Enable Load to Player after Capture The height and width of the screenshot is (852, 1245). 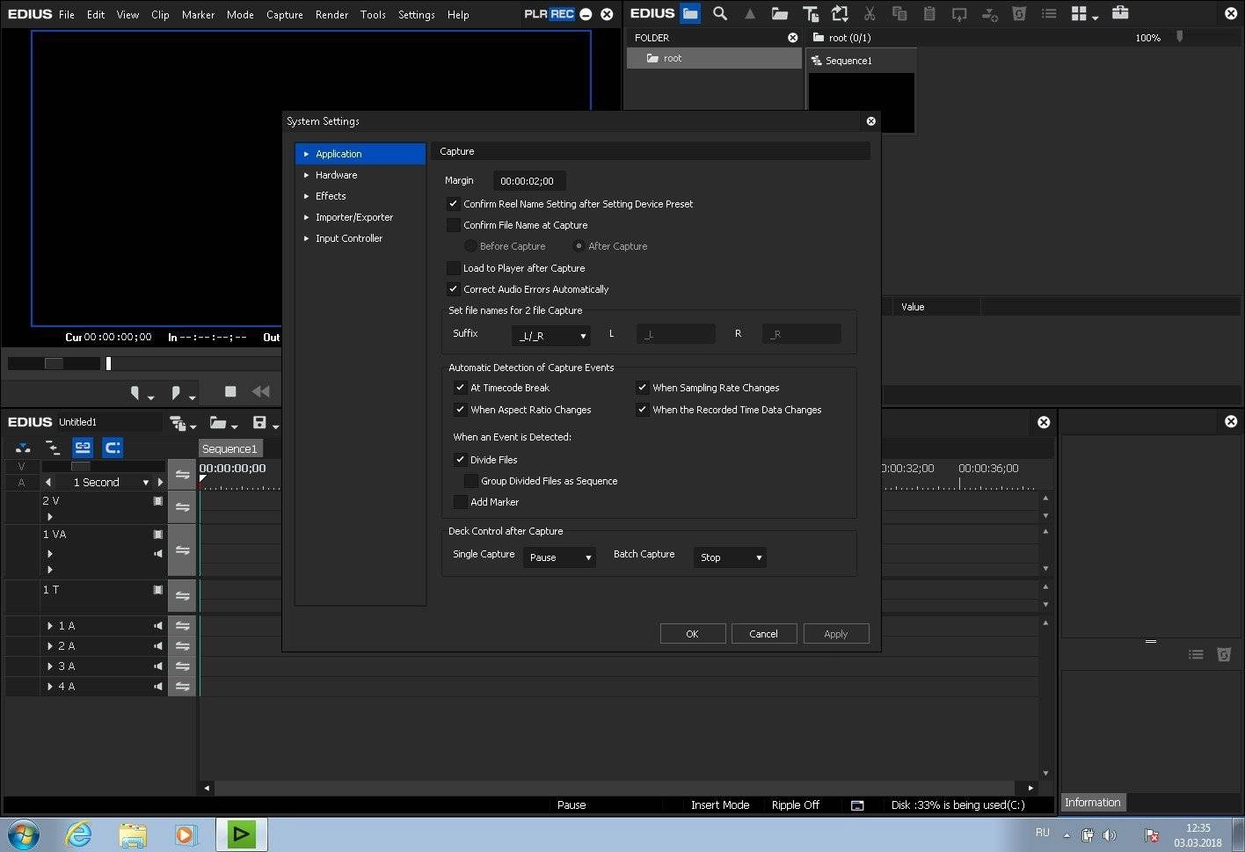pos(454,268)
